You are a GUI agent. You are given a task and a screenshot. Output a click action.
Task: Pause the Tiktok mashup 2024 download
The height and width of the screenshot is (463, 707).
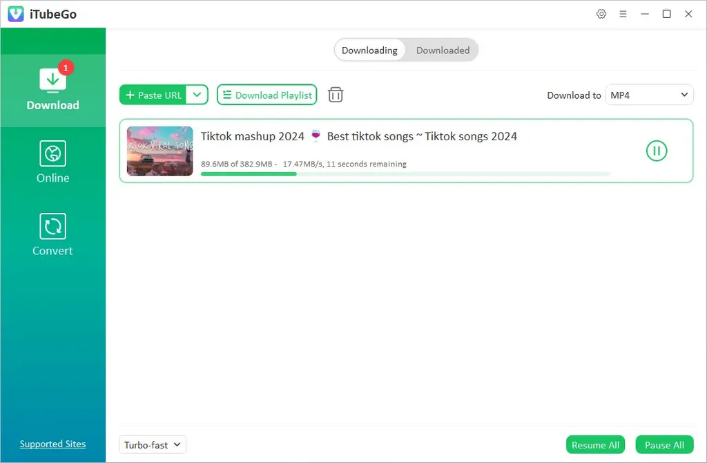pyautogui.click(x=657, y=151)
